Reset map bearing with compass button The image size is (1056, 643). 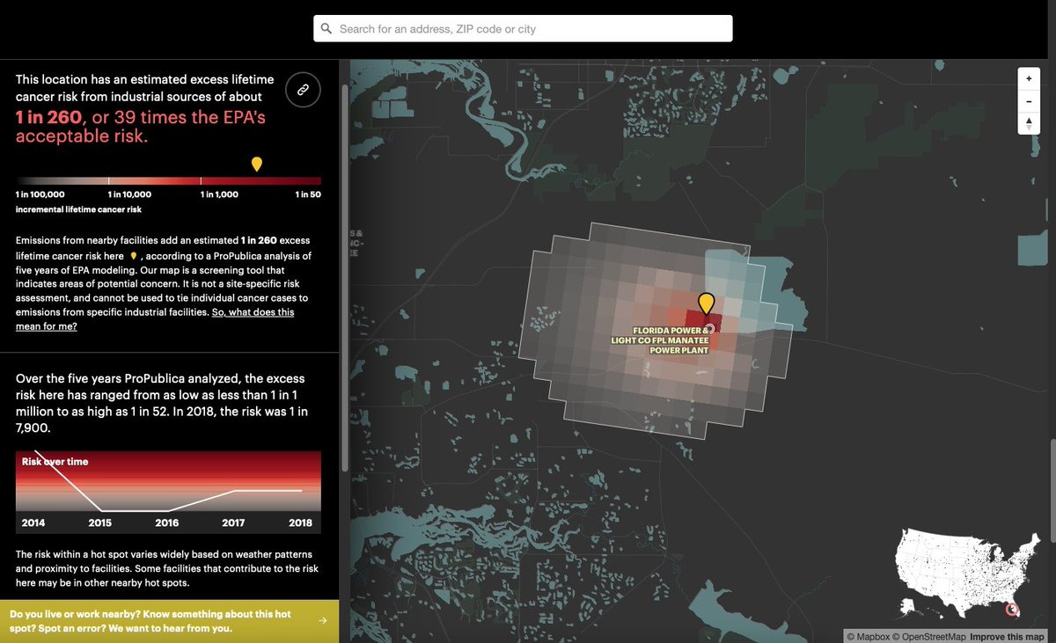pos(1029,124)
